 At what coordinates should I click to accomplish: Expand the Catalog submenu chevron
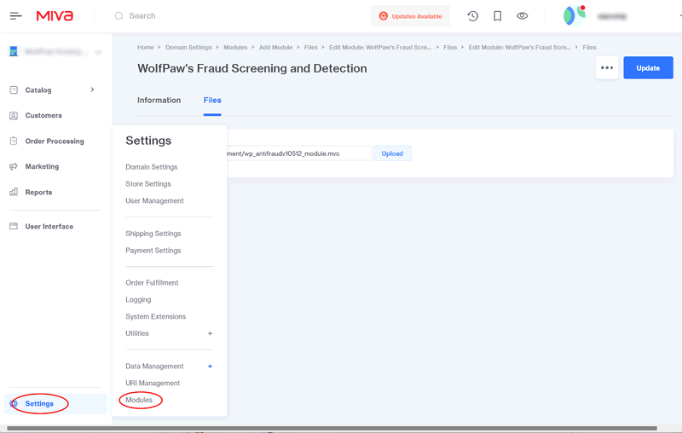tap(92, 89)
